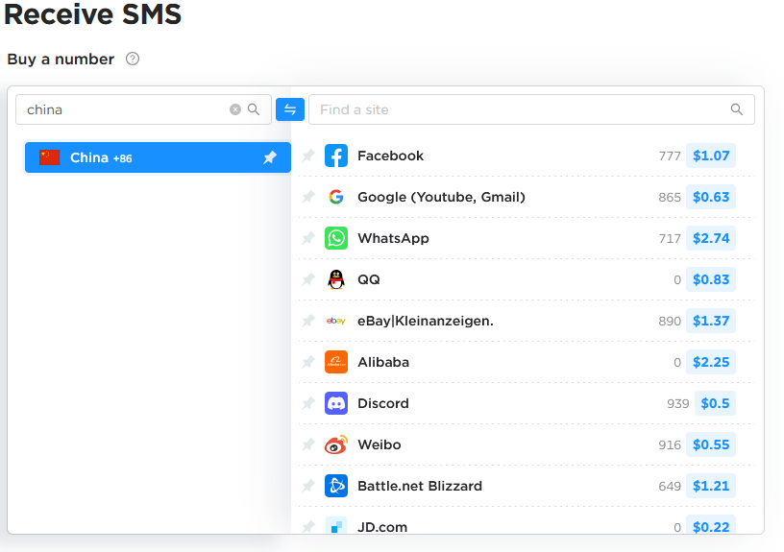Pin the Alibaba service
The height and width of the screenshot is (552, 784).
(308, 362)
